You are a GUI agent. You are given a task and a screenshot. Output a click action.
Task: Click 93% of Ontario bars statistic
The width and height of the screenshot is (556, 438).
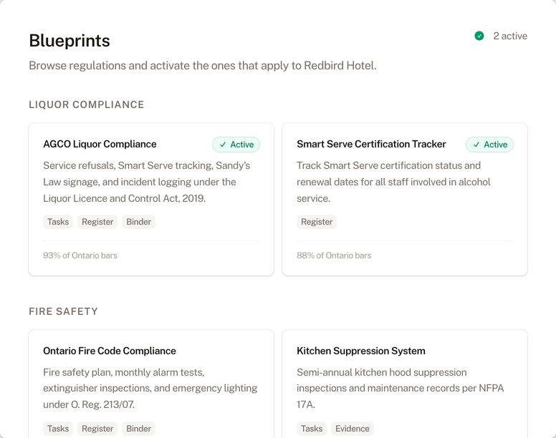(80, 255)
